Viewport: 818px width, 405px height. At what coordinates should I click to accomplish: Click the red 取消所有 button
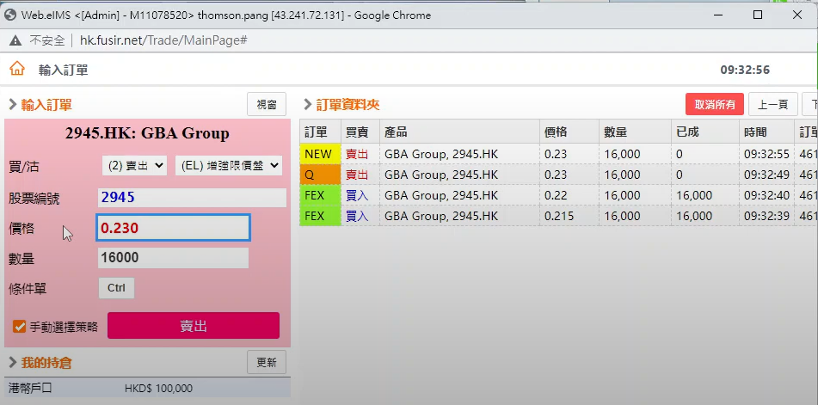tap(715, 104)
